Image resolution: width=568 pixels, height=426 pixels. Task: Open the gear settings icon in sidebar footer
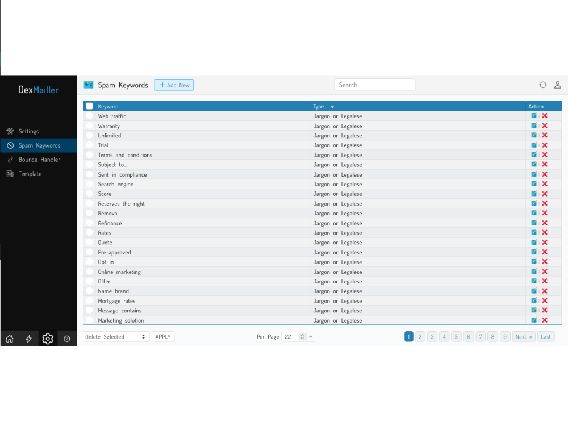coord(48,339)
